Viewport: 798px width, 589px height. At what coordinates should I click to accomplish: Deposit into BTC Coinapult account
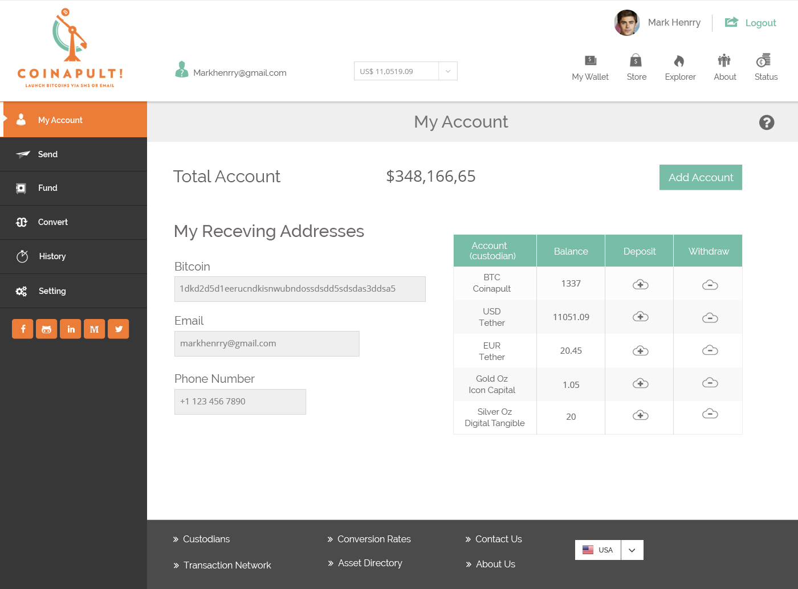pos(641,284)
